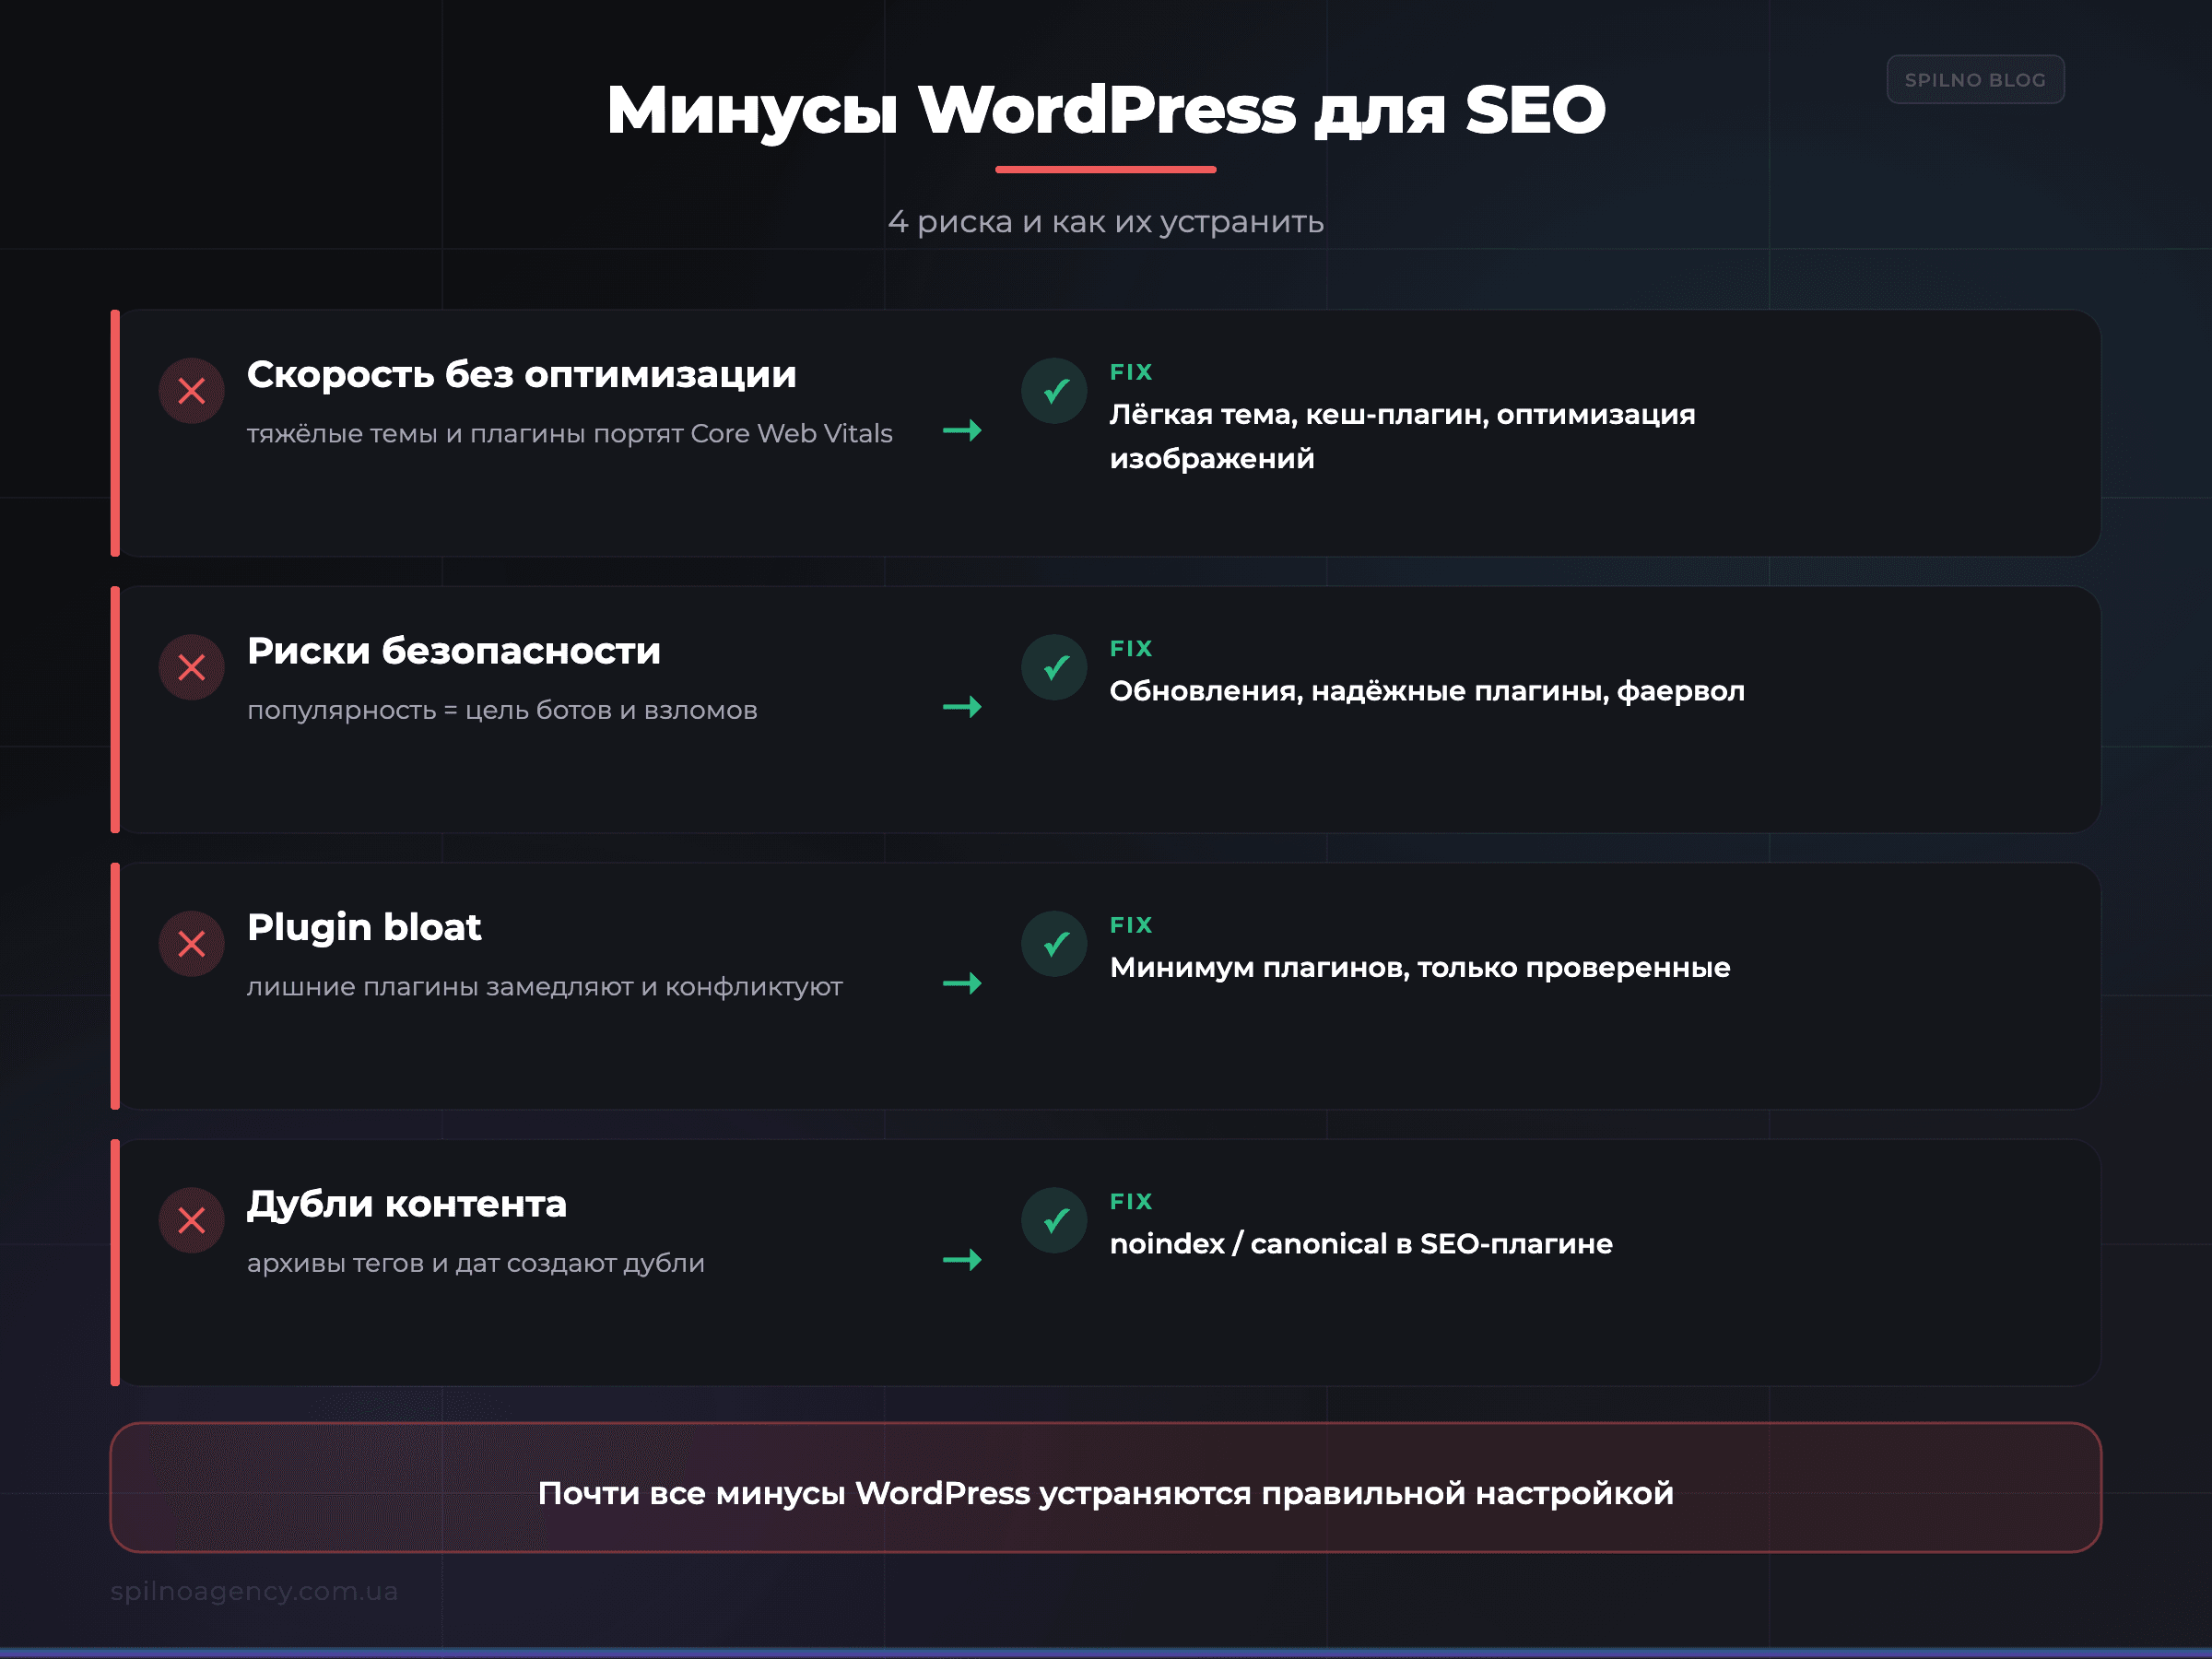The width and height of the screenshot is (2212, 1659).
Task: Click text noindex / canonical в SEO-плагине
Action: (x=1361, y=1244)
